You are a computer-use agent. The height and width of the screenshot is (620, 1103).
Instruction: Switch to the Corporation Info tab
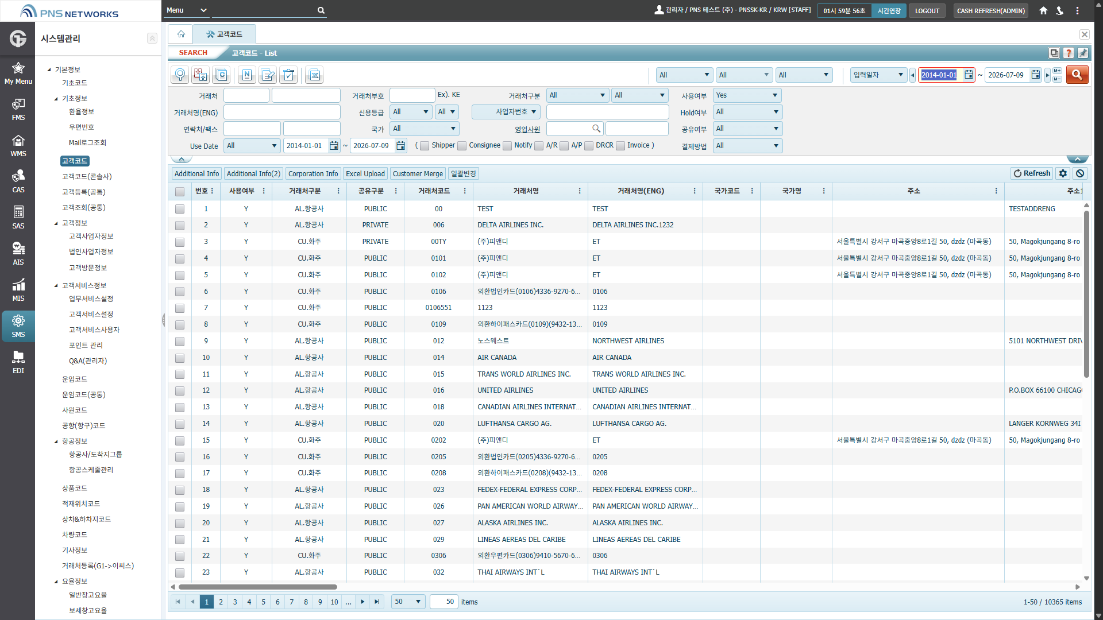[x=313, y=173]
